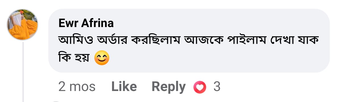View the 3 reactions count

tap(217, 87)
